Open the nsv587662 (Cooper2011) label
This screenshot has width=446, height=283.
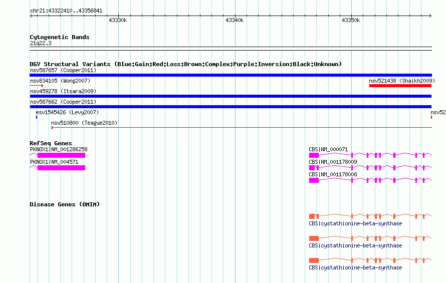(63, 102)
